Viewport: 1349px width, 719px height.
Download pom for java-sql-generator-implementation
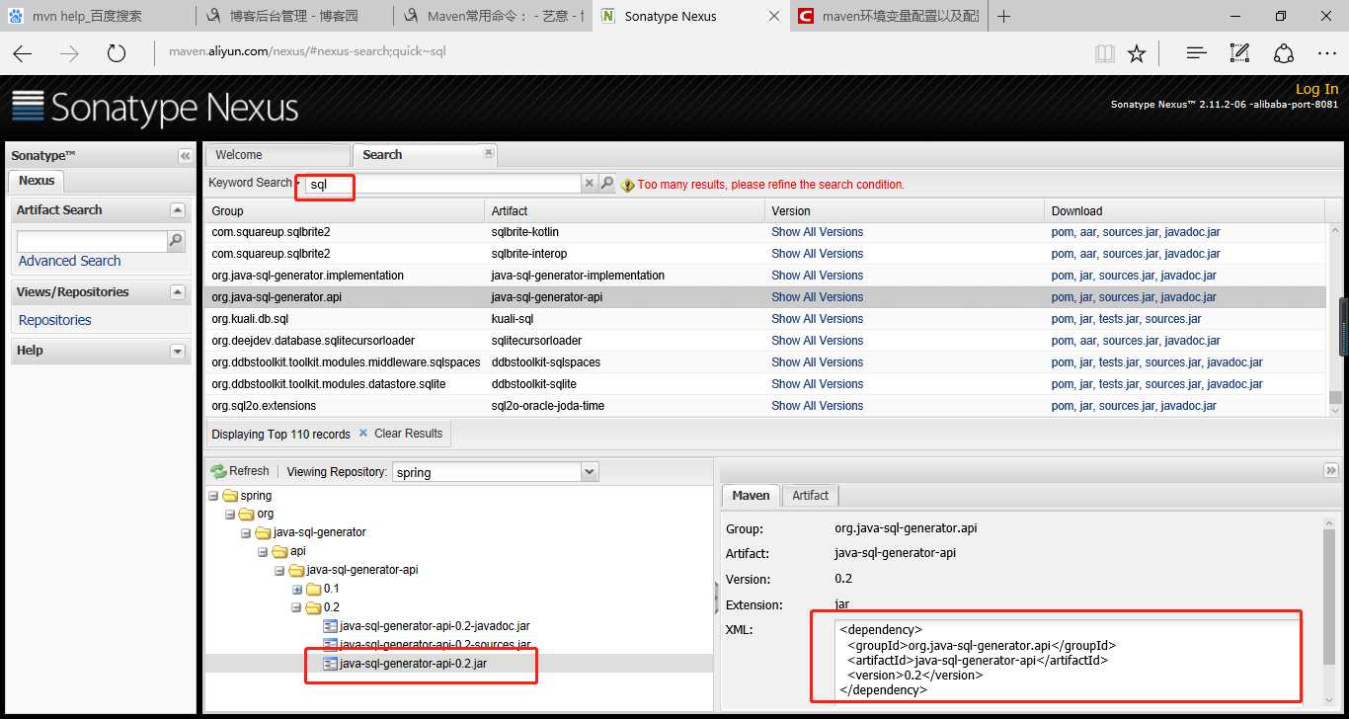point(1063,276)
